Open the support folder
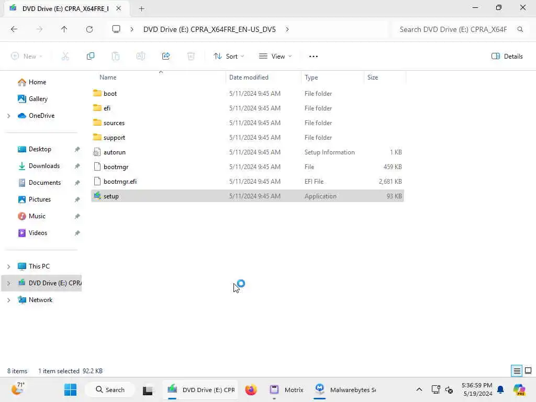The height and width of the screenshot is (402, 536). 114,138
